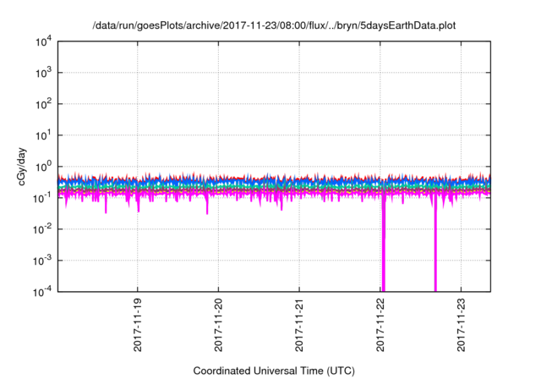The width and height of the screenshot is (541, 379).
Task: Click the cGy/day axis title
Action: coord(21,167)
